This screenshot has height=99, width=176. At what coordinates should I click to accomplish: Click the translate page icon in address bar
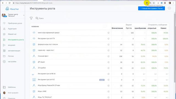pos(147,3)
